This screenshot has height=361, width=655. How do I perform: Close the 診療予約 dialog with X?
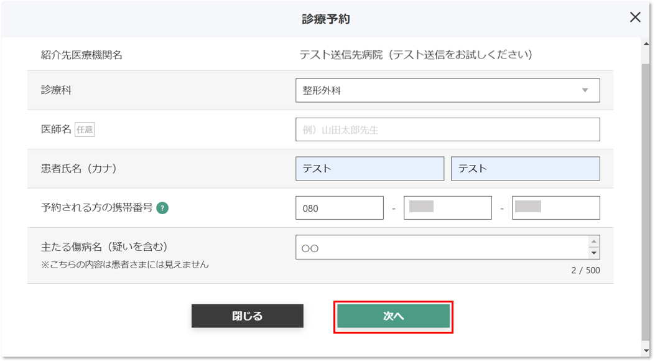(635, 17)
